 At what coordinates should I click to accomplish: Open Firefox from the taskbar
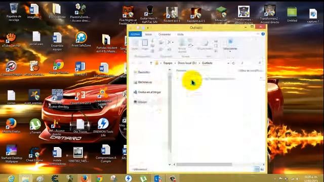[x=84, y=178]
